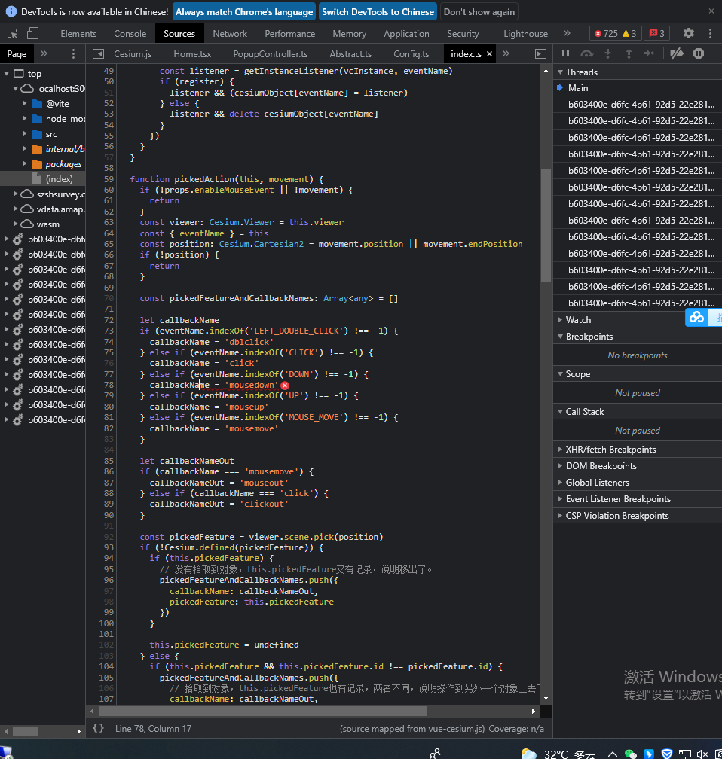Click pretty print braces icon
Image resolution: width=722 pixels, height=759 pixels.
98,728
